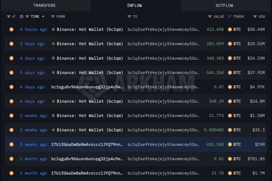This screenshot has height=181, width=272.
Task: Click the Bitcoin icon in the 4 days ago row
Action: click(11, 58)
